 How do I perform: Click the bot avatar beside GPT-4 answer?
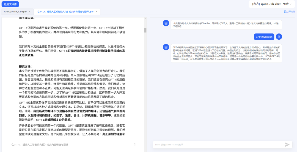pyautogui.click(x=166, y=47)
